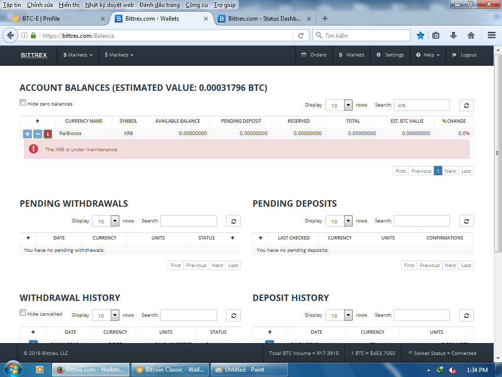This screenshot has height=377, width=502.
Task: Click the account balances search field containing xrb
Action: (422, 105)
